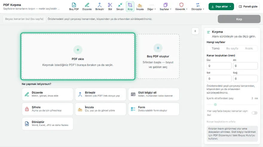Click the Boş PDF oluştur box
263x147 pixels.
pyautogui.click(x=158, y=56)
